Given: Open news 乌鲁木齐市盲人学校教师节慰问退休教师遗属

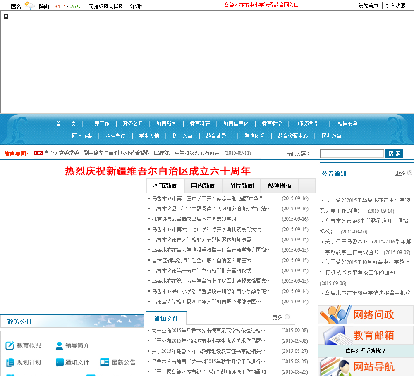Looking at the screenshot, I should tap(201, 240).
